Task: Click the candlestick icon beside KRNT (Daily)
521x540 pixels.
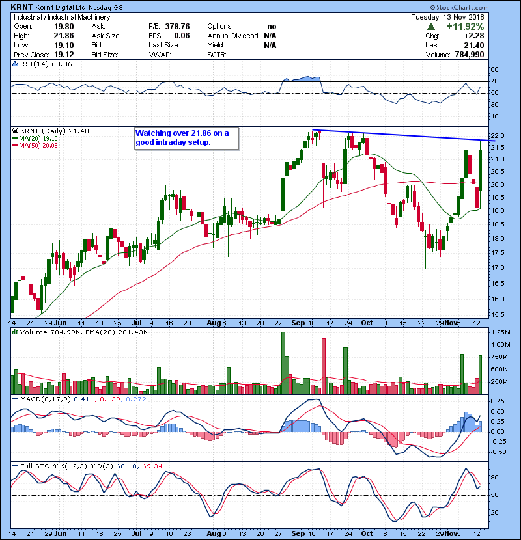Action: pos(15,131)
